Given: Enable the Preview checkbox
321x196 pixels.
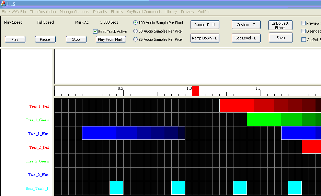Looking at the screenshot, I should [x=303, y=23].
